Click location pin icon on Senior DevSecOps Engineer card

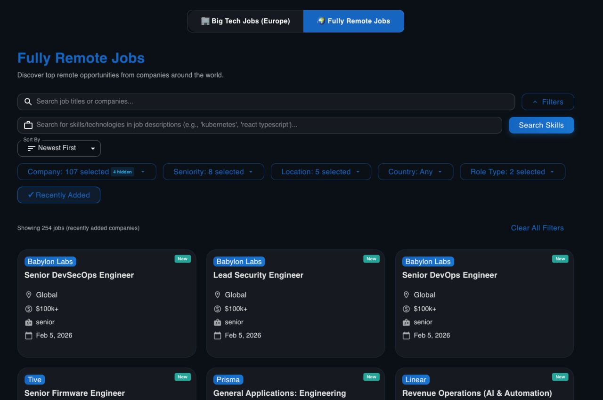click(x=29, y=295)
